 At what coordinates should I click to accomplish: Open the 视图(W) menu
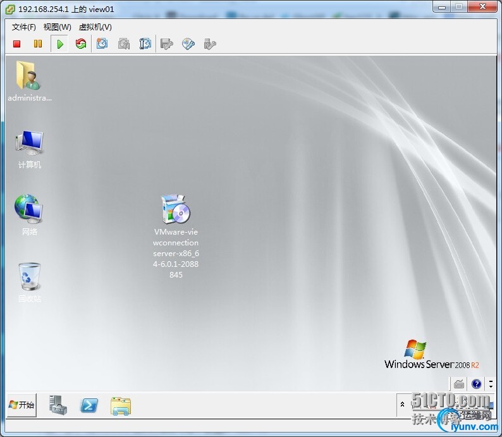pyautogui.click(x=58, y=27)
